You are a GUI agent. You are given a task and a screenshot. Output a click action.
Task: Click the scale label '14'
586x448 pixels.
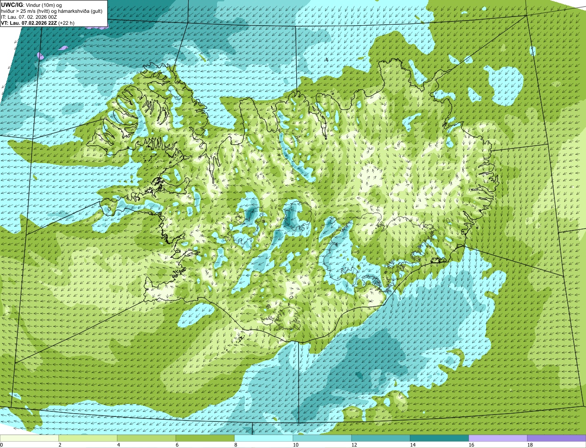[x=412, y=445]
